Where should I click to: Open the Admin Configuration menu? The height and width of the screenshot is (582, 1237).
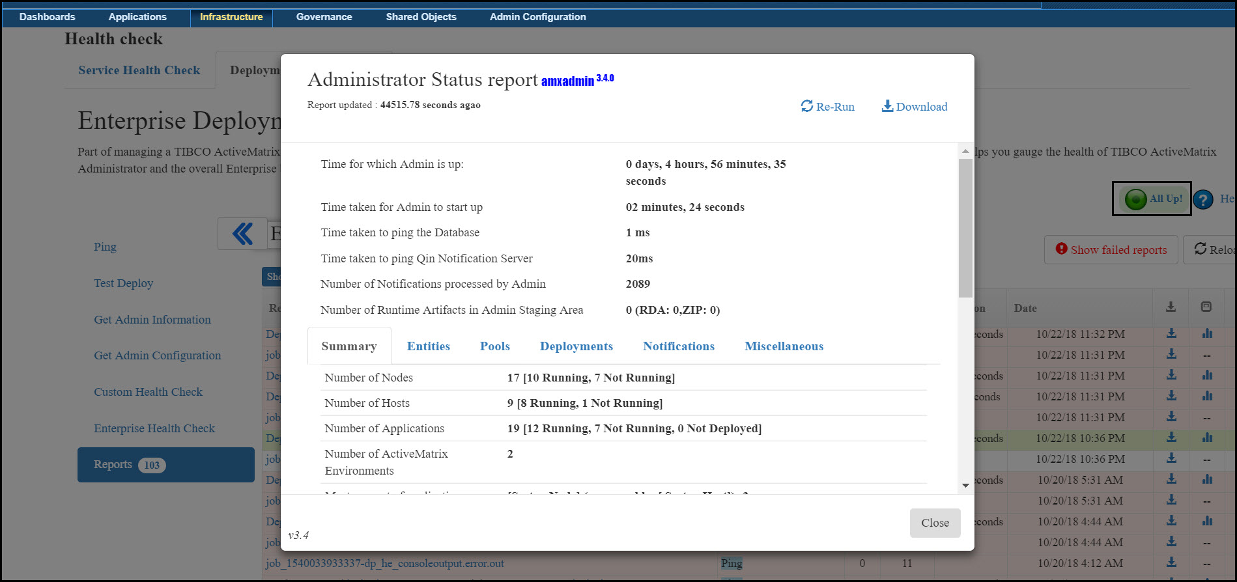(538, 17)
